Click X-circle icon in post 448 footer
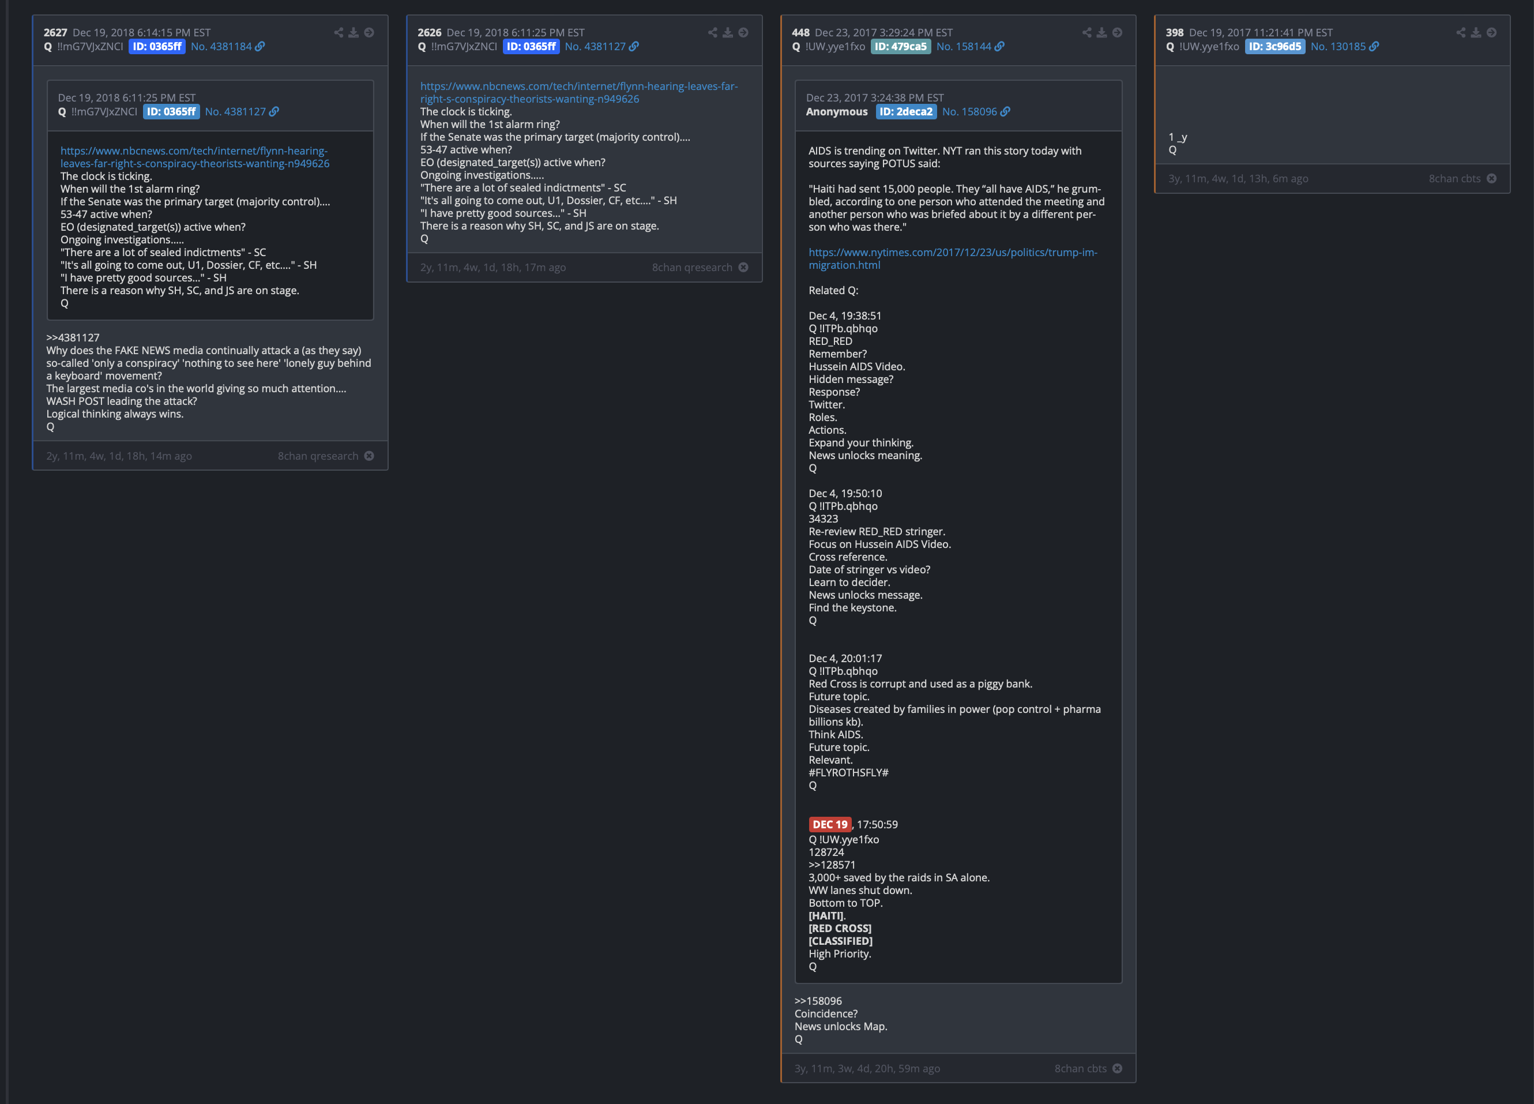 click(1116, 1068)
